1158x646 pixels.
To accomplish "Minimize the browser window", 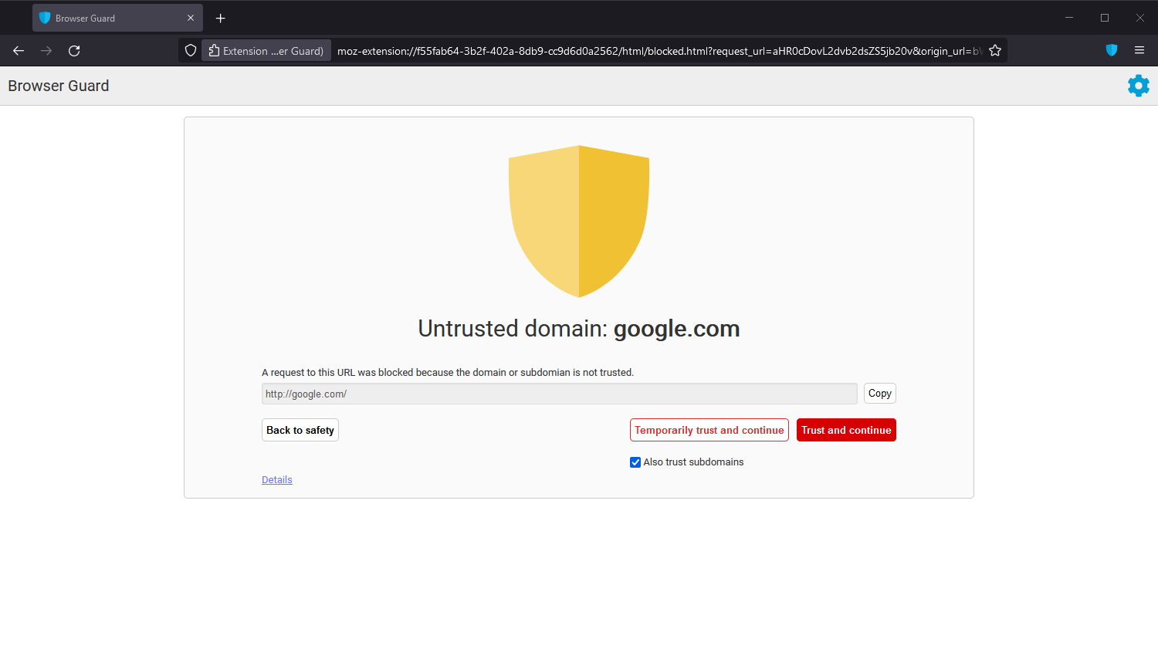I will point(1069,18).
